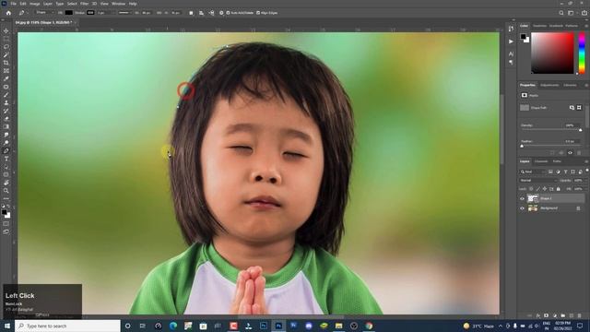Image resolution: width=590 pixels, height=332 pixels.
Task: Select the Horizontal Type tool
Action: [6, 159]
